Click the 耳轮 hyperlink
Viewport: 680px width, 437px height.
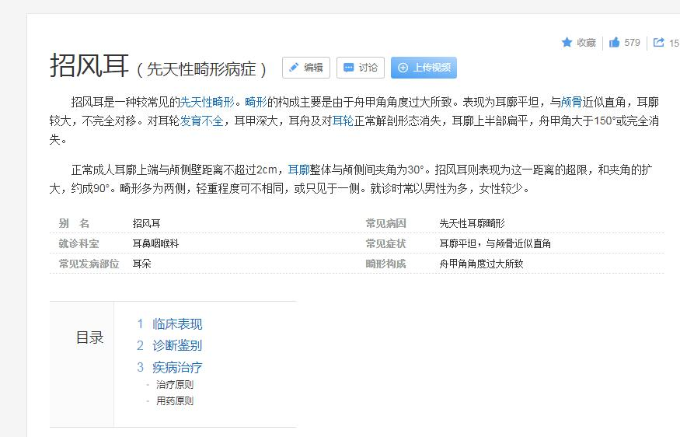point(343,121)
